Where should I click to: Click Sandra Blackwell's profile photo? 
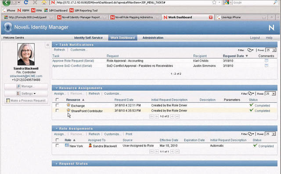(26, 54)
